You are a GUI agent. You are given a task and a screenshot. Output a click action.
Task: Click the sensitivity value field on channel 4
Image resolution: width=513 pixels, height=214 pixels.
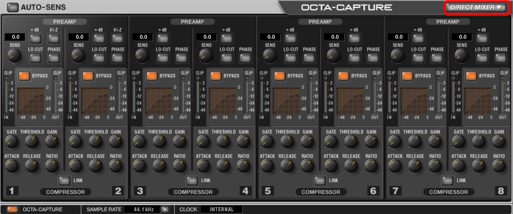click(207, 37)
